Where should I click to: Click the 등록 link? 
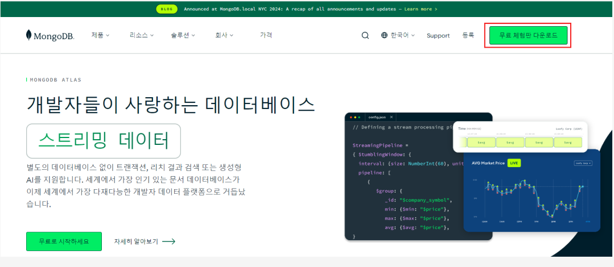pos(468,35)
